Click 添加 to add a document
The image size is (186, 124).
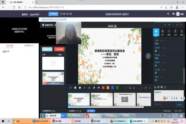pos(59,54)
